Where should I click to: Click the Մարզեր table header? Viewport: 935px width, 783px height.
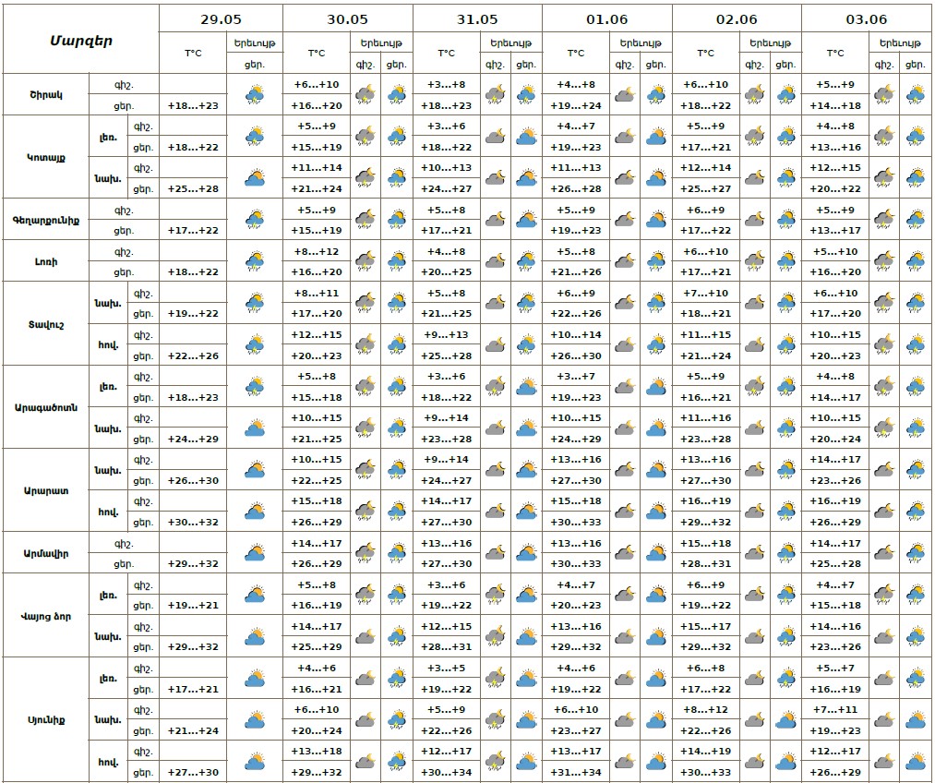tap(80, 39)
